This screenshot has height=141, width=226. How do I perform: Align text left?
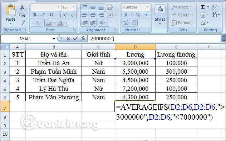[x=85, y=15]
